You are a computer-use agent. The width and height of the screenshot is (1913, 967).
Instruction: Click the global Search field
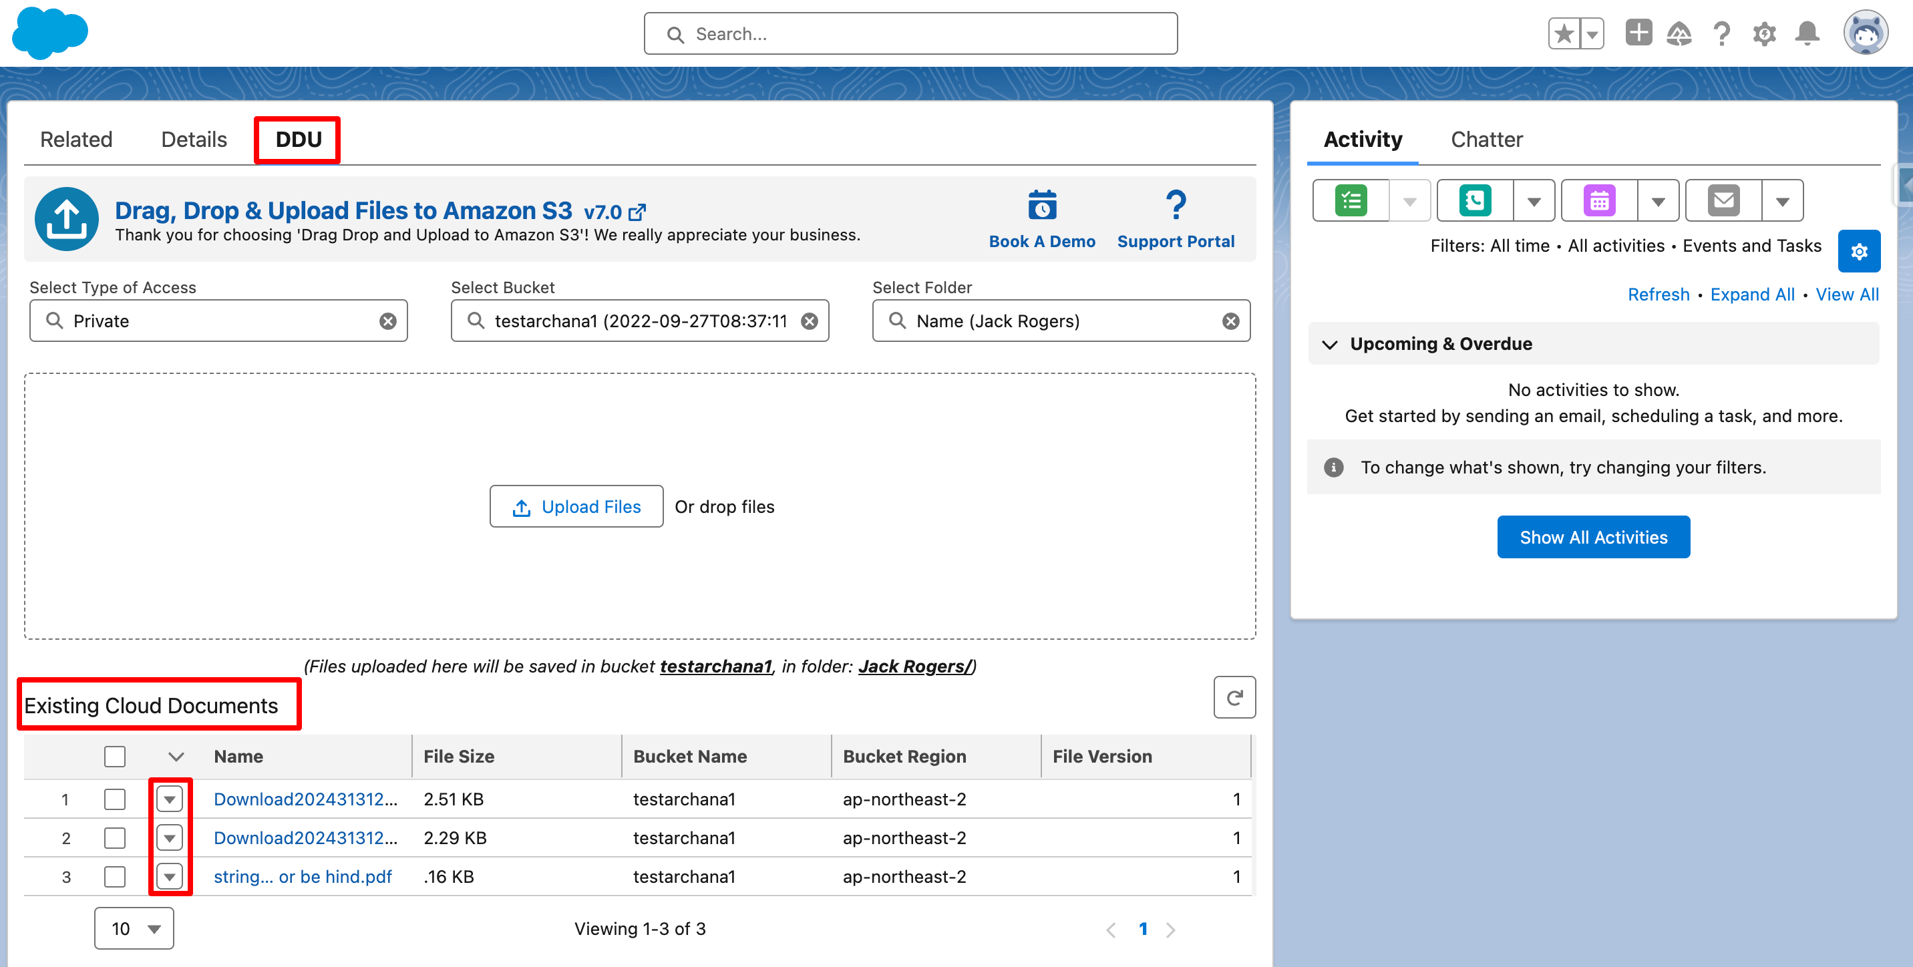coord(910,34)
